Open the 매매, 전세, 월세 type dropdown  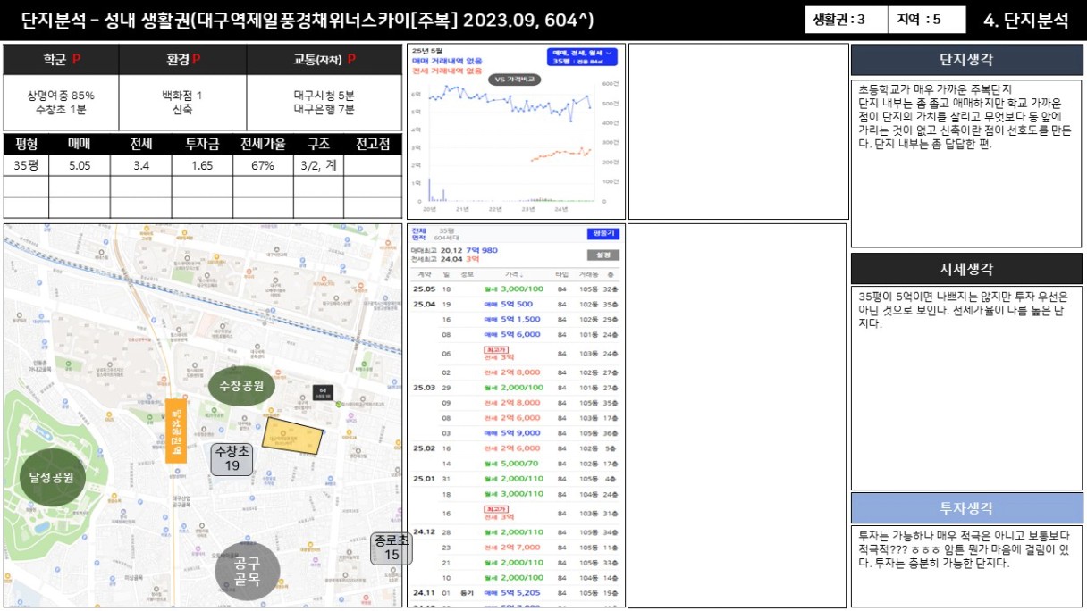coord(582,57)
